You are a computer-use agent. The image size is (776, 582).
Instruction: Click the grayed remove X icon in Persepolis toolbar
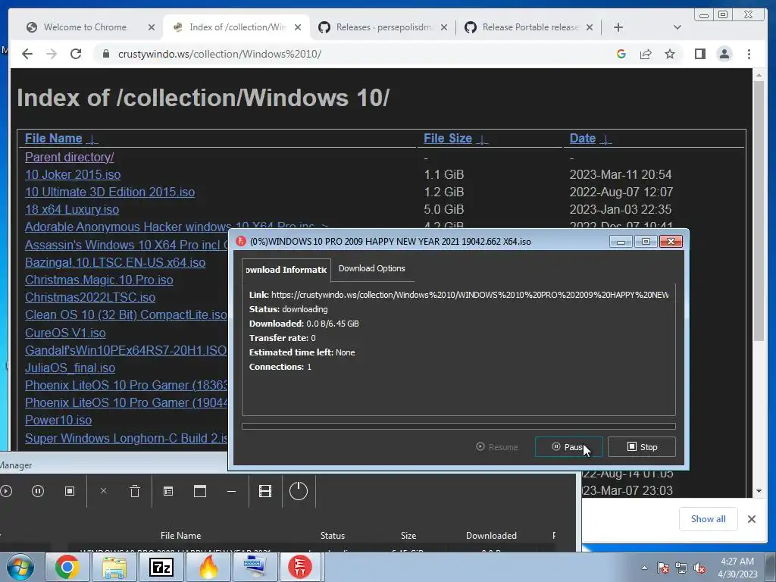click(x=103, y=491)
